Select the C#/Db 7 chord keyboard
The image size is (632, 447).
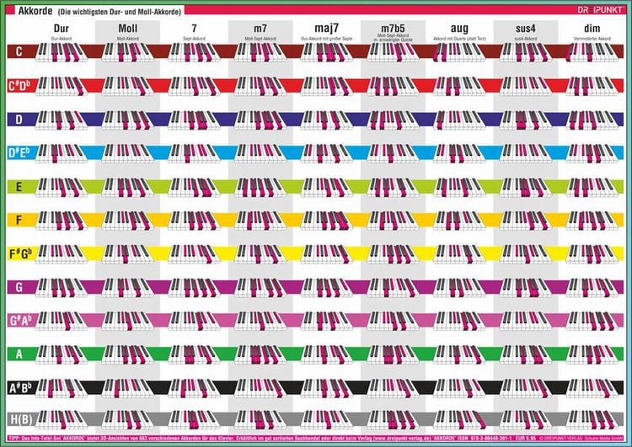[x=194, y=86]
